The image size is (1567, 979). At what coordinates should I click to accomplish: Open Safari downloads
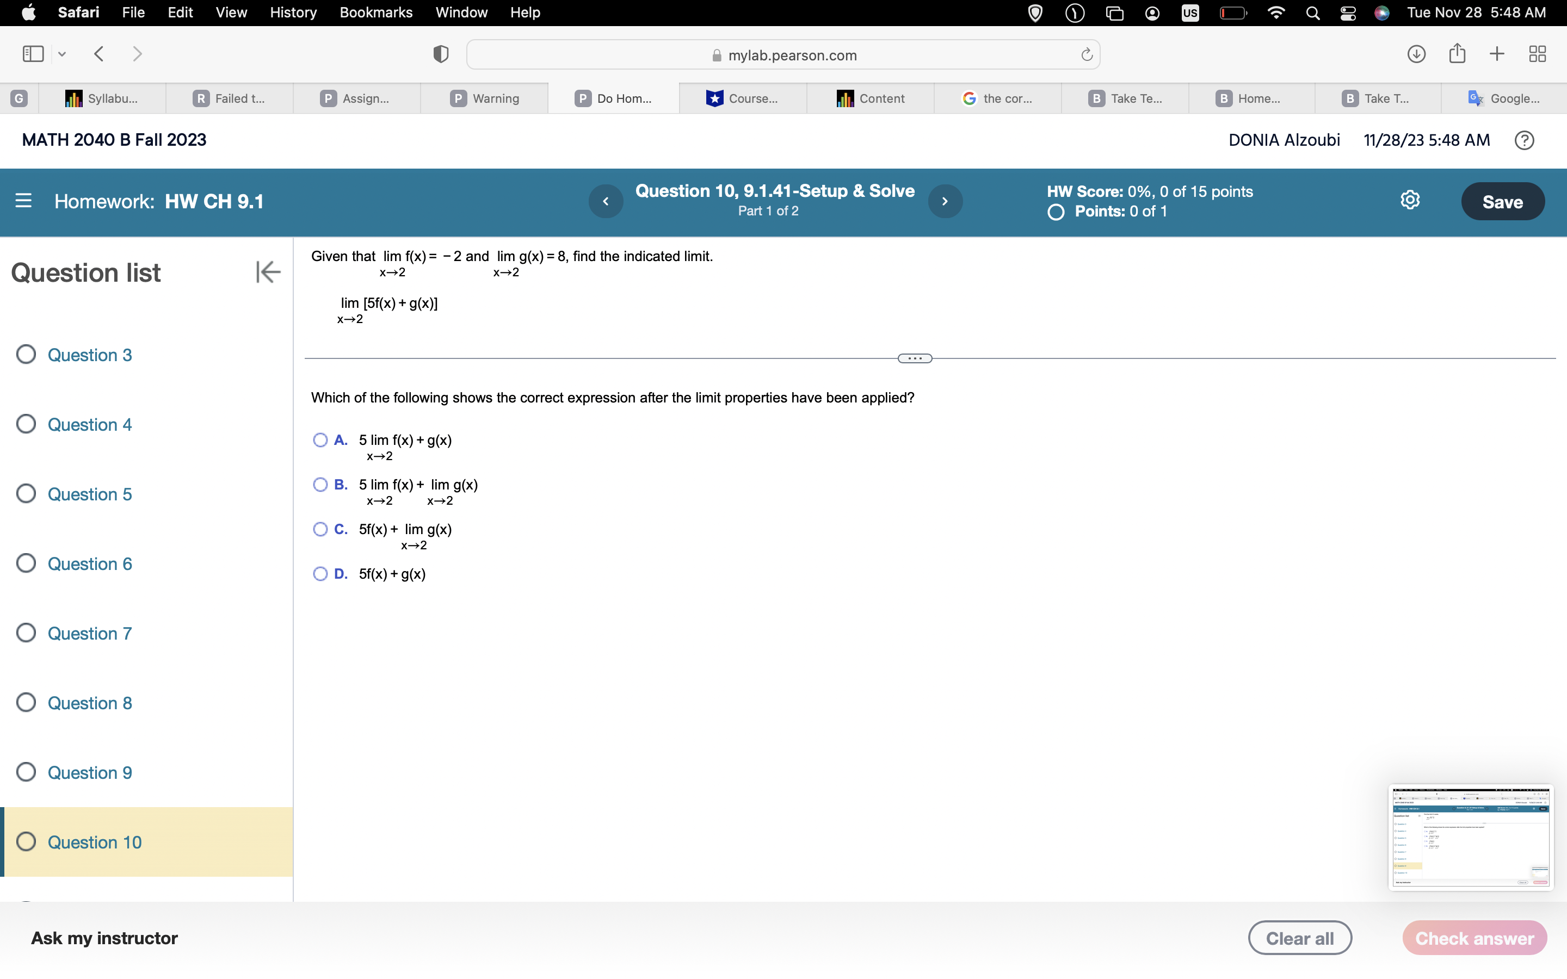click(x=1416, y=54)
